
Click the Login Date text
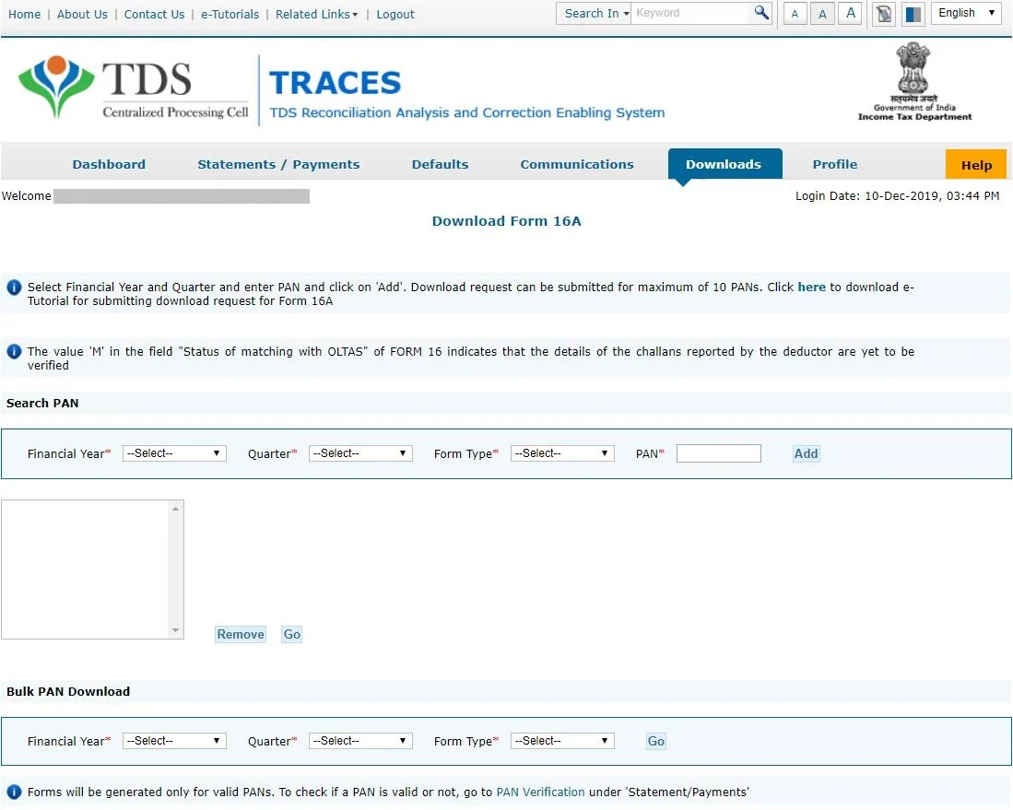tap(898, 195)
